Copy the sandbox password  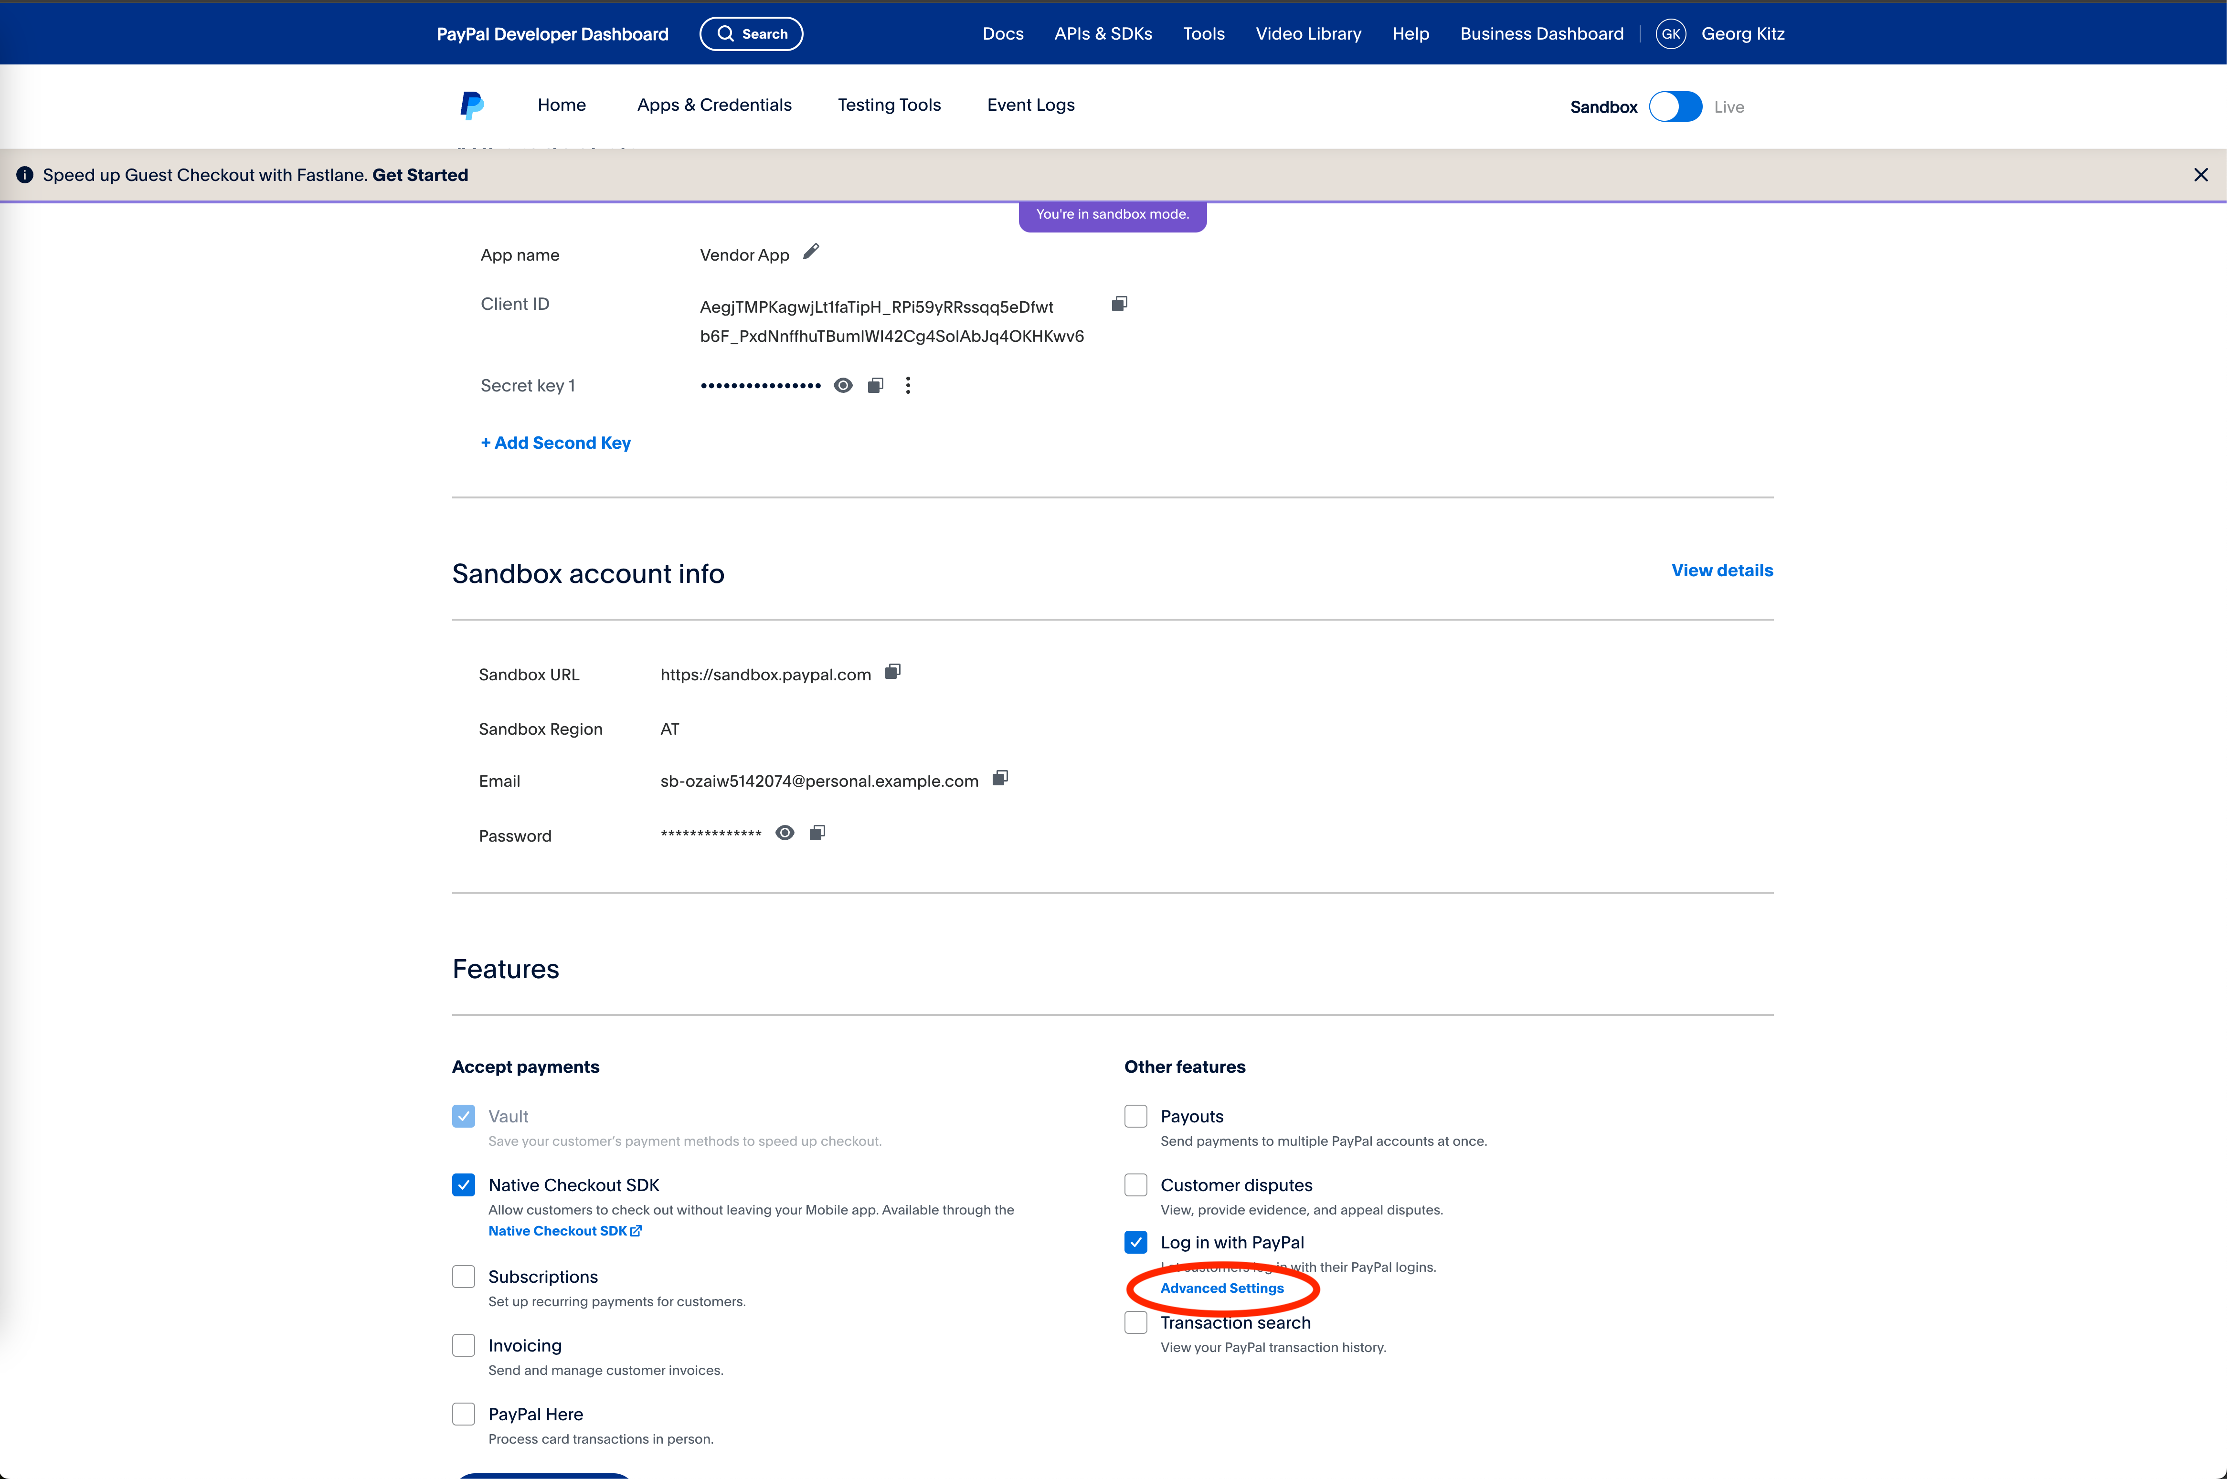click(x=817, y=833)
